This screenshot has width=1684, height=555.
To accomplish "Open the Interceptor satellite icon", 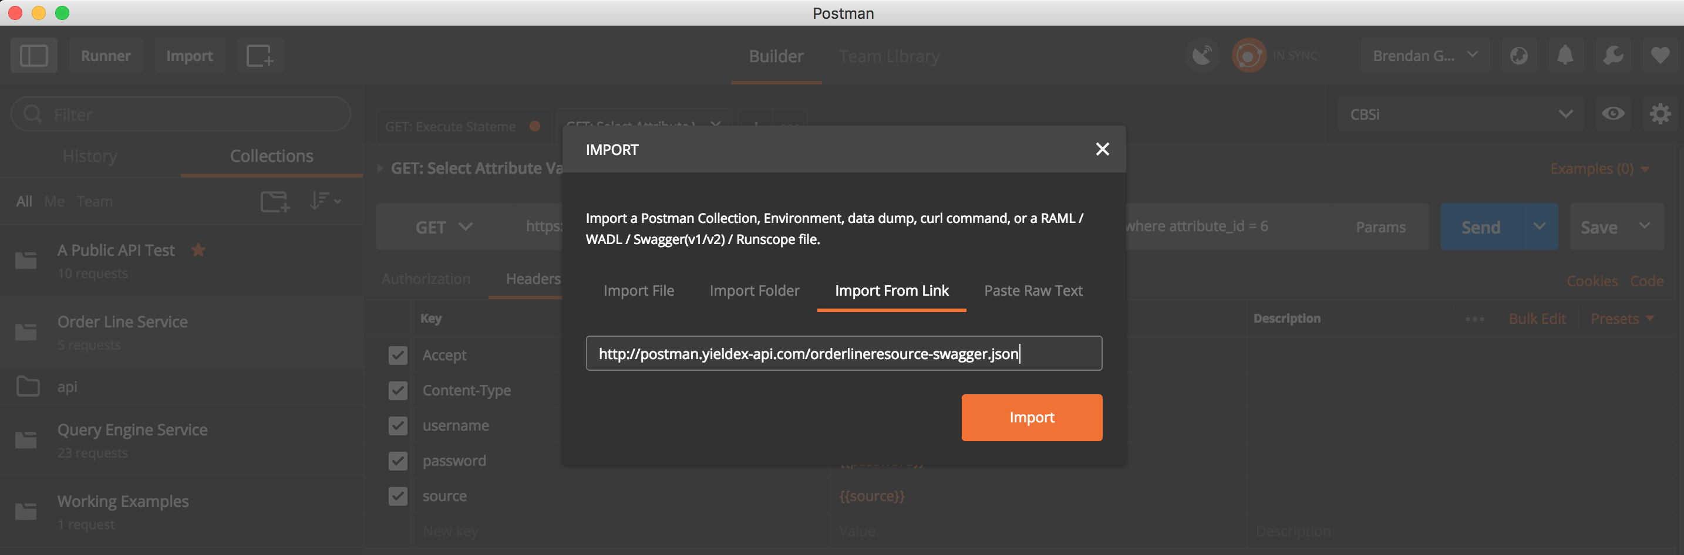I will [x=1202, y=55].
